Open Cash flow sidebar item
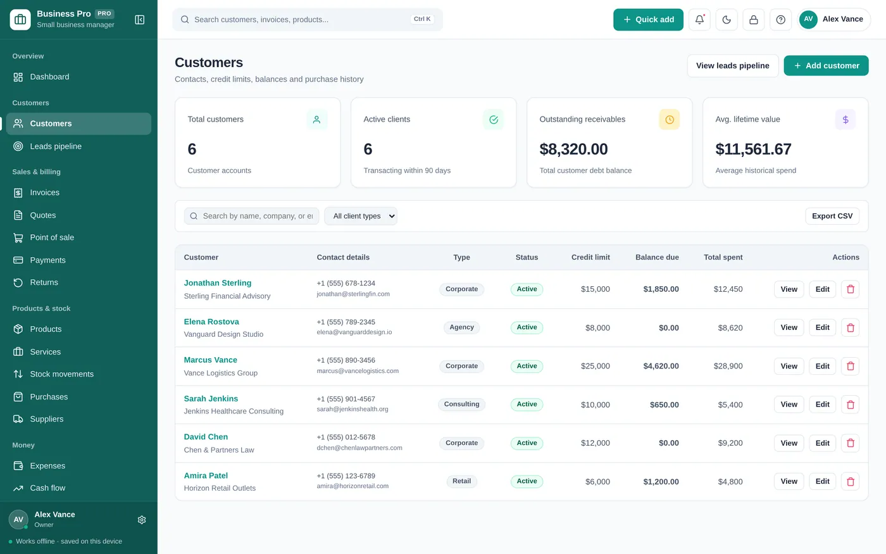Image resolution: width=886 pixels, height=554 pixels. 78,488
